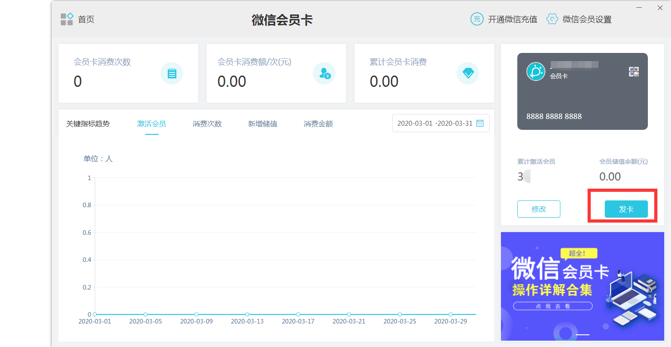Click the chart data point at 2020-03-25
Image resolution: width=671 pixels, height=347 pixels.
(x=399, y=314)
